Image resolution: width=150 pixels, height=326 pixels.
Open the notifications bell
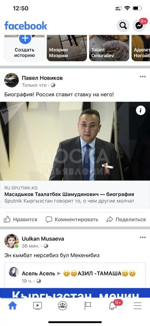112,305
